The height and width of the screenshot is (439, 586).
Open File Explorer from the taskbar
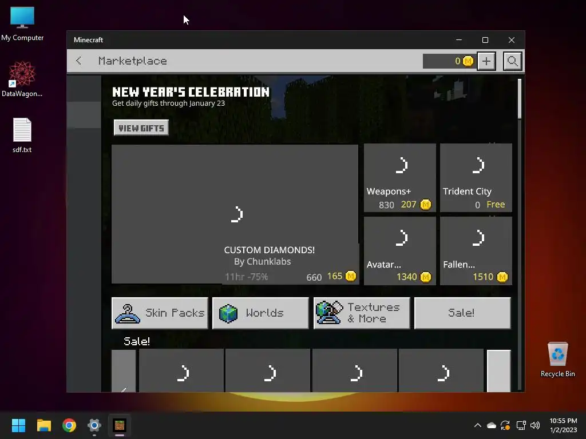pos(43,425)
